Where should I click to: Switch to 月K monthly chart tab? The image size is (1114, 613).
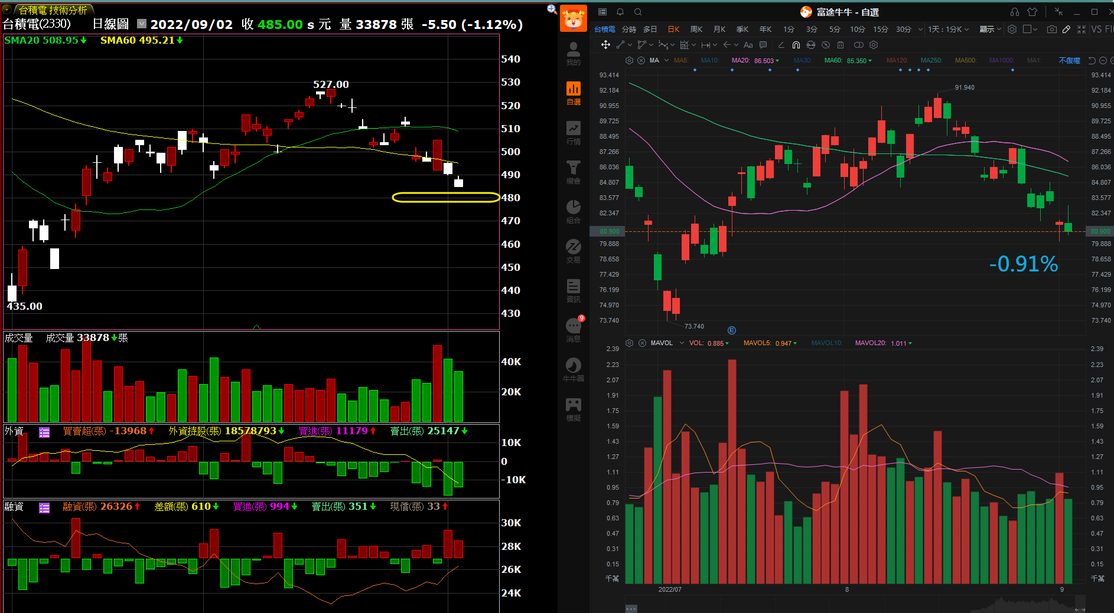719,29
